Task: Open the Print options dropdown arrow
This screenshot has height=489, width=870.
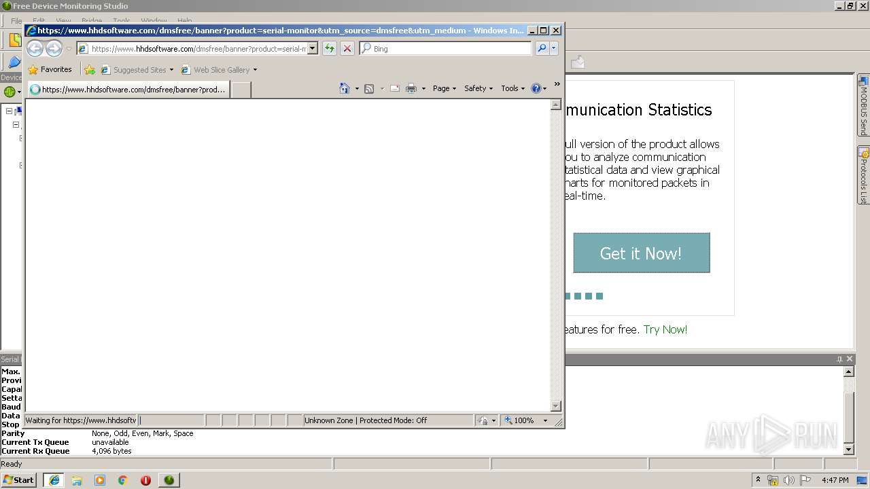Action: 423,88
